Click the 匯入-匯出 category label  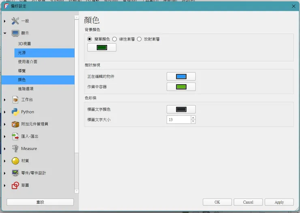(30, 136)
